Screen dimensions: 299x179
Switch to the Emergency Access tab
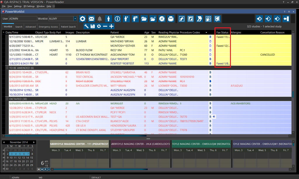click(x=48, y=27)
